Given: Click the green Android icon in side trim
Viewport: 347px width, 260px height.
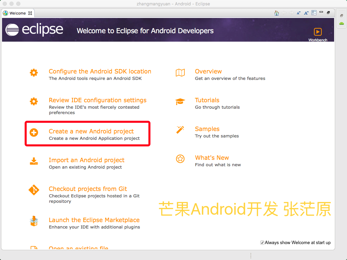Looking at the screenshot, I should [342, 23].
